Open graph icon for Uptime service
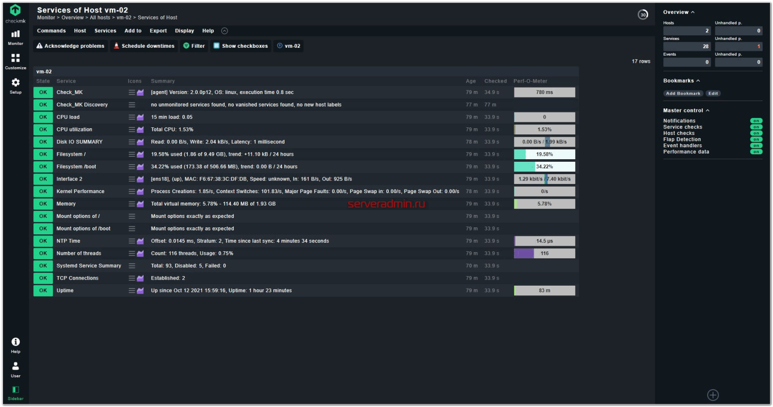 (x=141, y=291)
